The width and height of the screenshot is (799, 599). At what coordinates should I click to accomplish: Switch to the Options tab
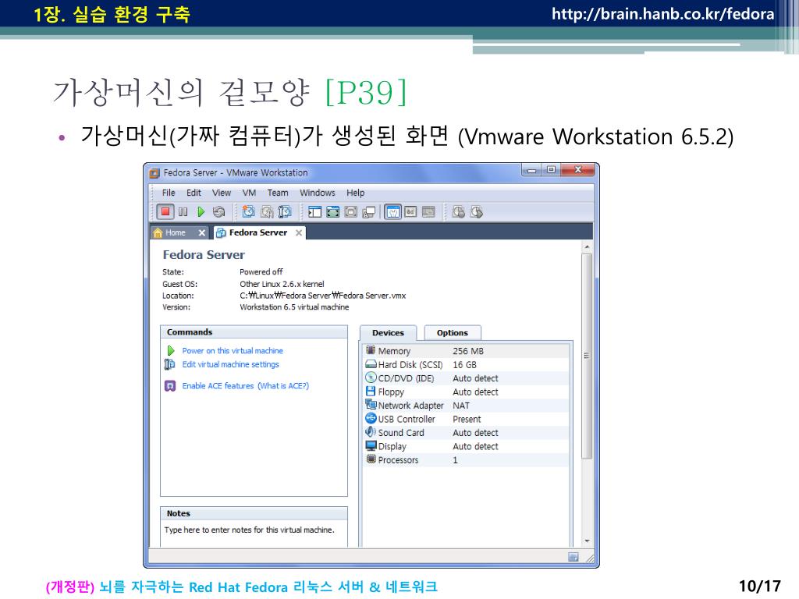pos(452,332)
